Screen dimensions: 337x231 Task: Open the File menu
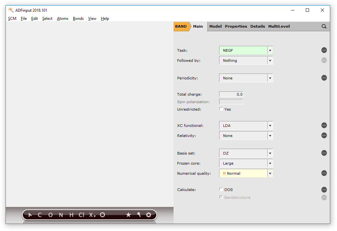24,19
